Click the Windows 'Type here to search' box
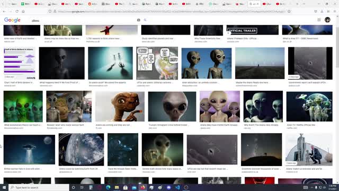The image size is (339, 191). (39, 187)
